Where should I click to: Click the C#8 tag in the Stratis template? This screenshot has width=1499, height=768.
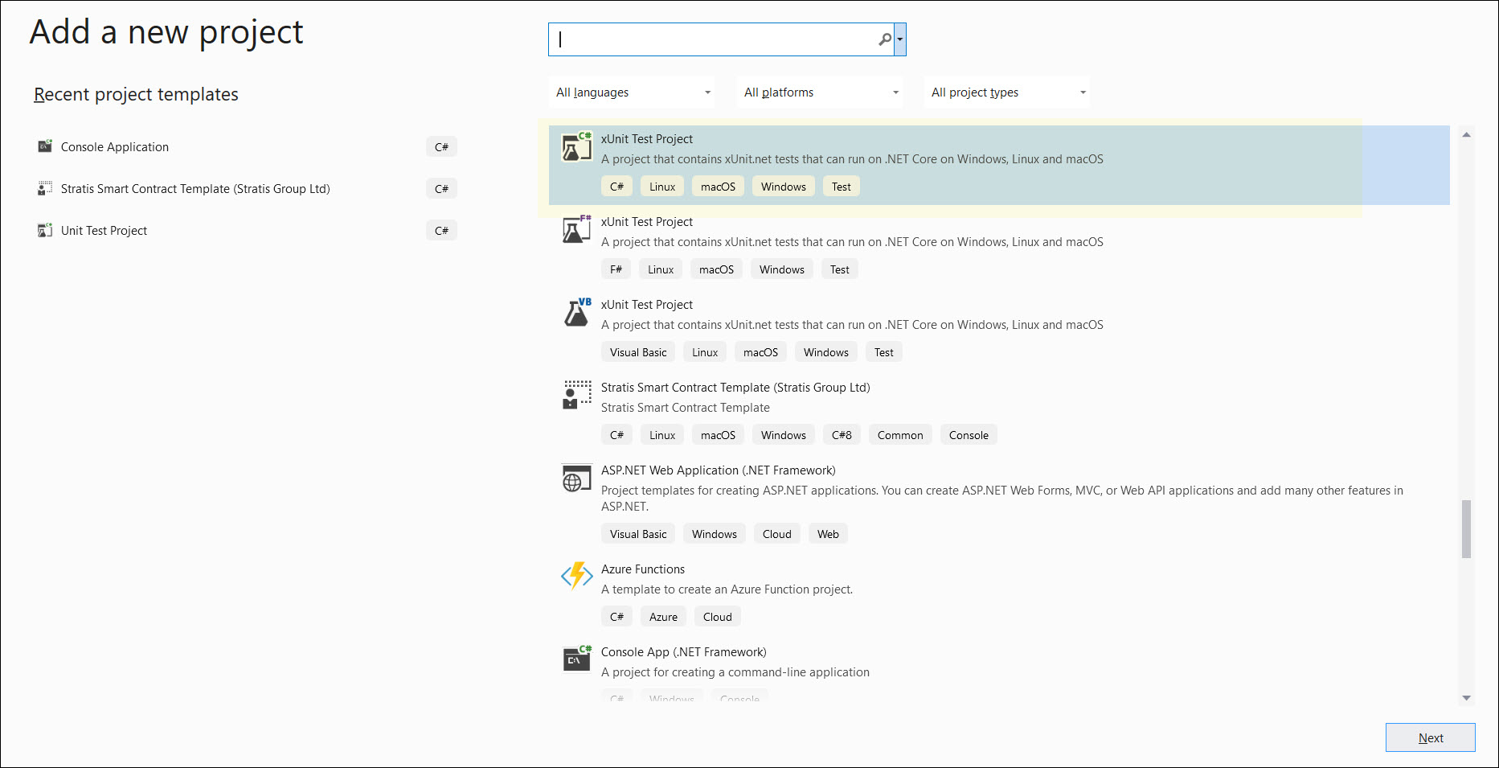click(842, 435)
